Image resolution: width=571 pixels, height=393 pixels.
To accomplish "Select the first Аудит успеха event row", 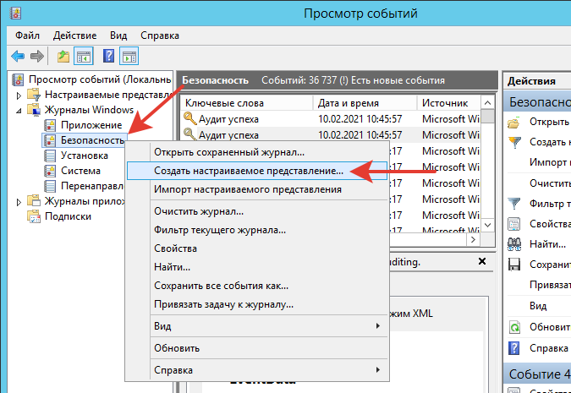I will click(x=228, y=119).
